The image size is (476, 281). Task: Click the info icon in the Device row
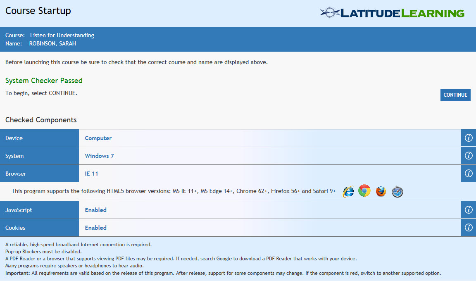pos(469,138)
